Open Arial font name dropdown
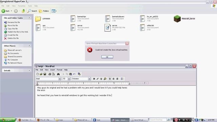 pos(60,79)
